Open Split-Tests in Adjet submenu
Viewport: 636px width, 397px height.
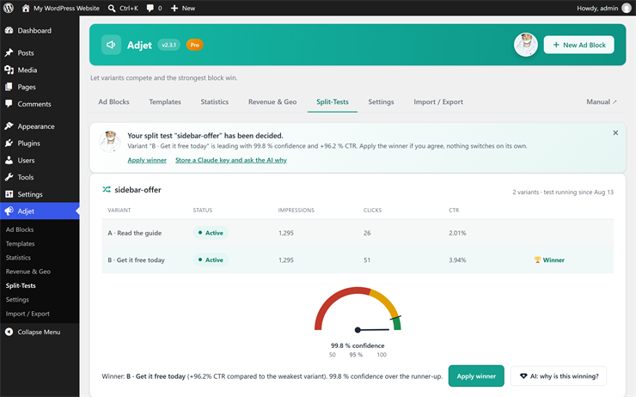(21, 285)
